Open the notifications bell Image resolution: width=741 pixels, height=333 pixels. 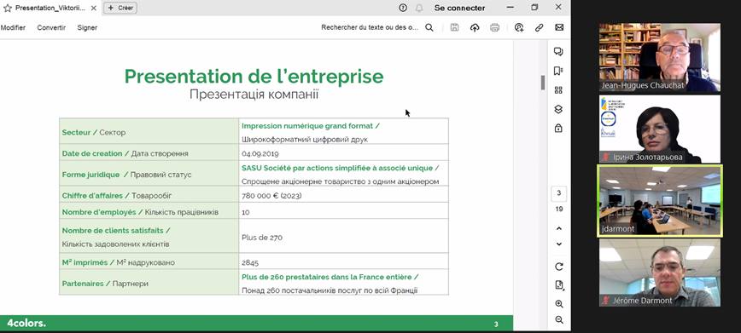(419, 8)
